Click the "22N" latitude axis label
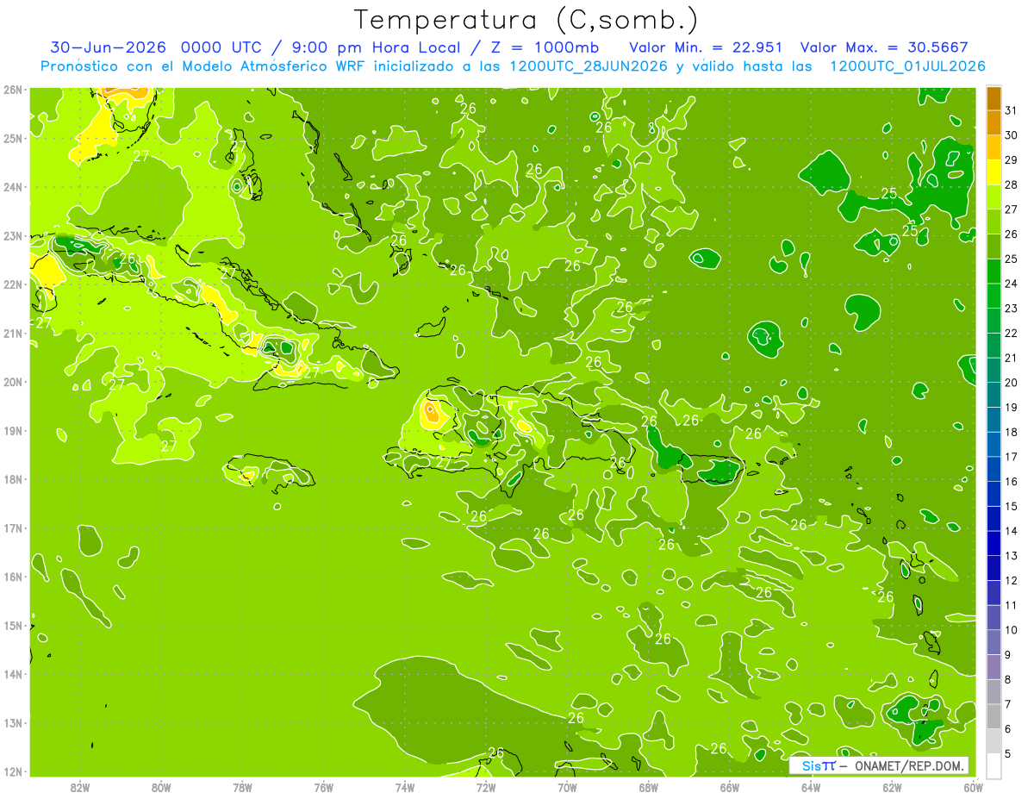Viewport: 1034px width, 799px height. [13, 284]
